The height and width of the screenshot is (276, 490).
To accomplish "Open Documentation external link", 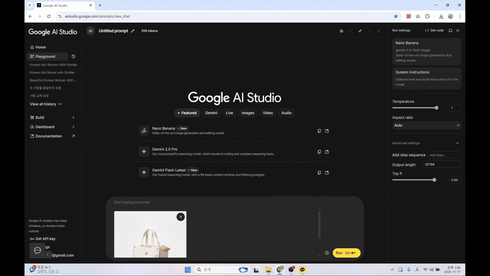I will click(52, 136).
